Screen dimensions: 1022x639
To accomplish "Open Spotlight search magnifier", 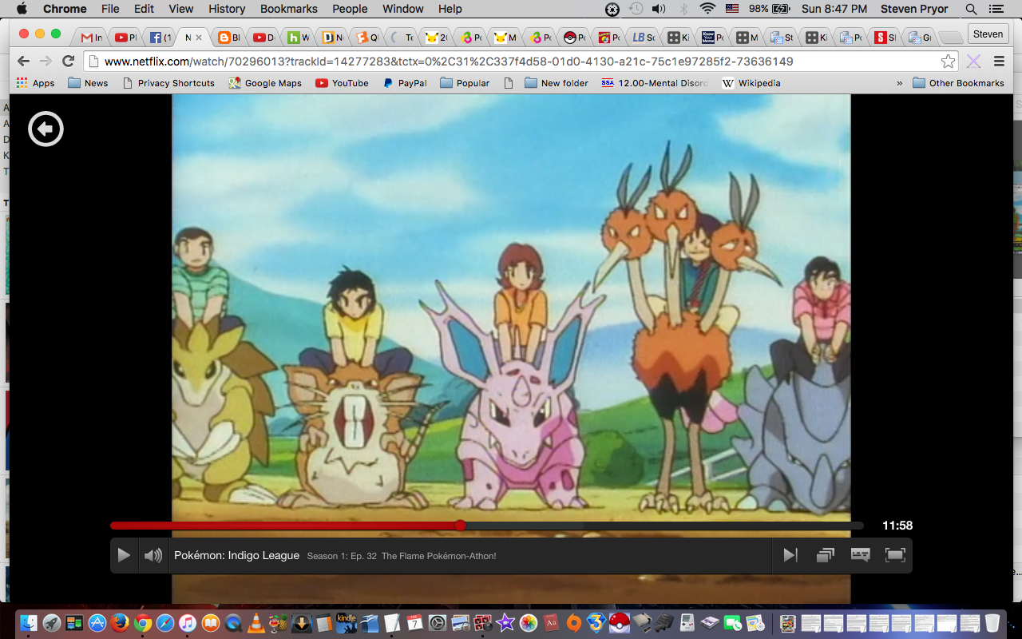I will [x=971, y=9].
